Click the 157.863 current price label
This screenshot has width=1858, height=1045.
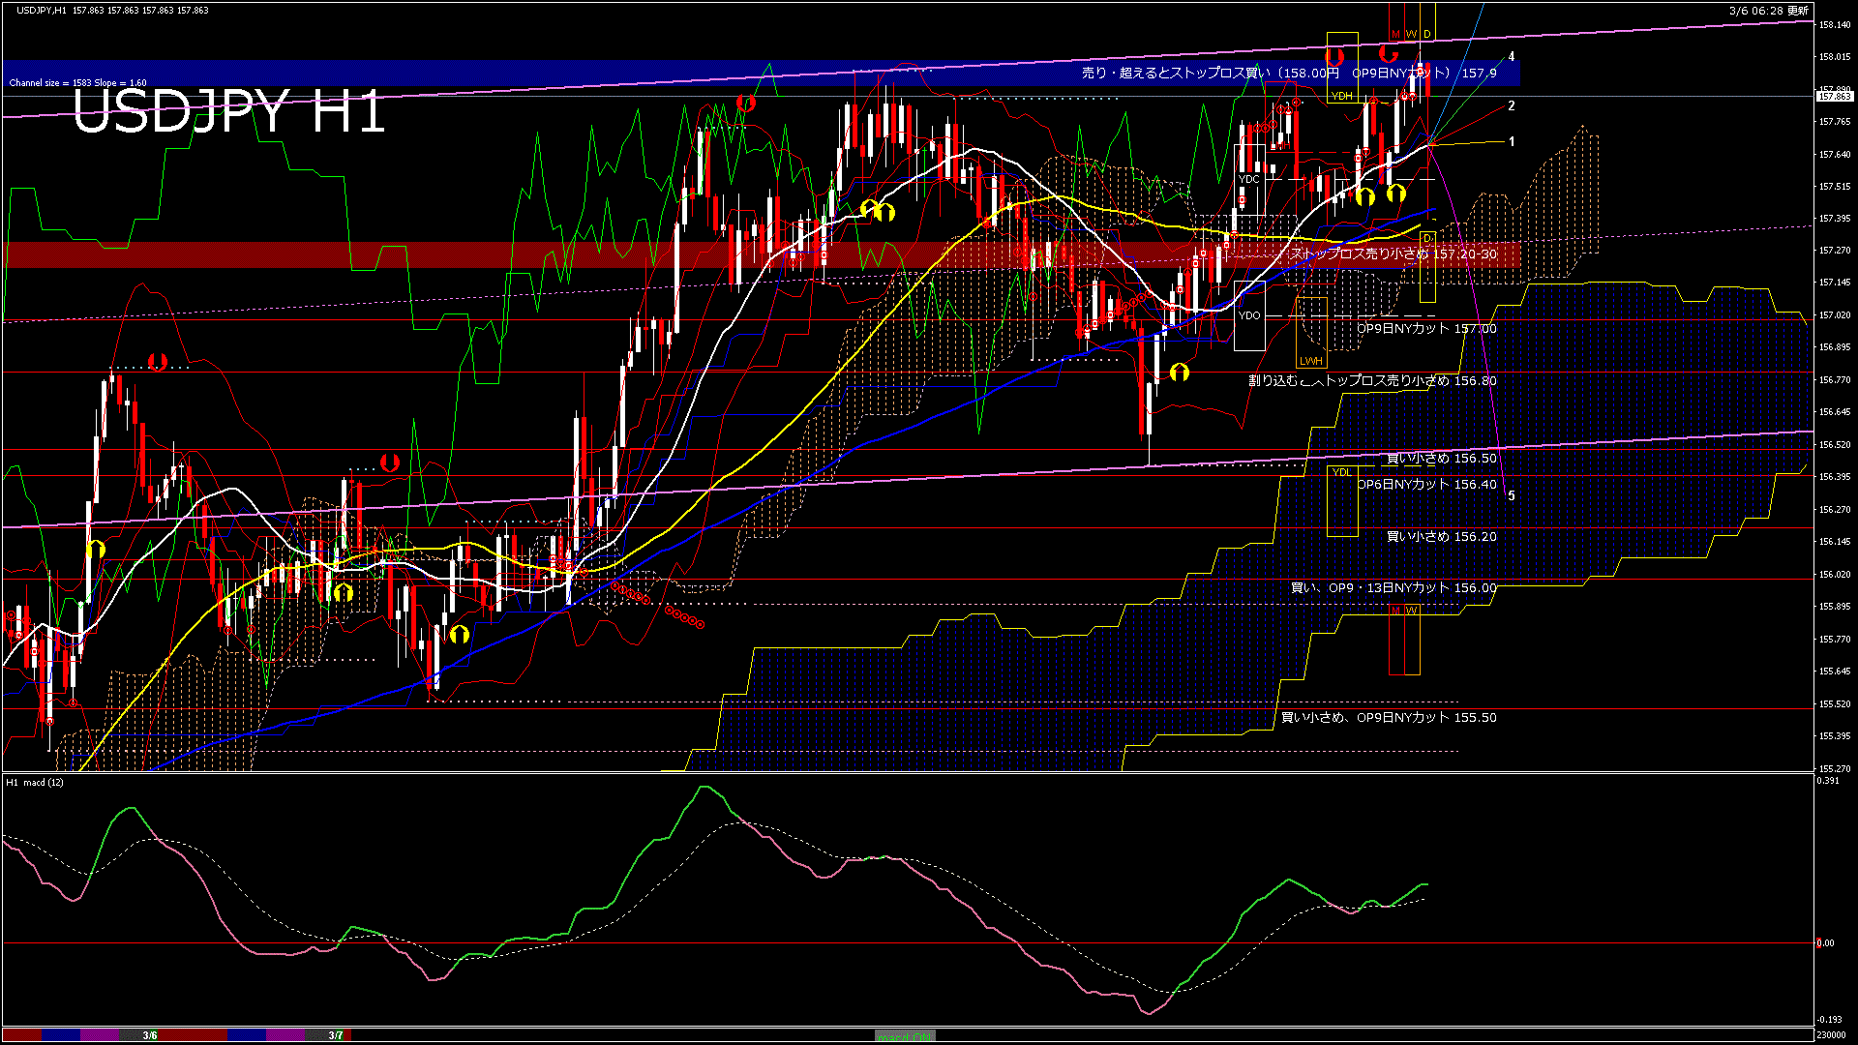(1834, 97)
